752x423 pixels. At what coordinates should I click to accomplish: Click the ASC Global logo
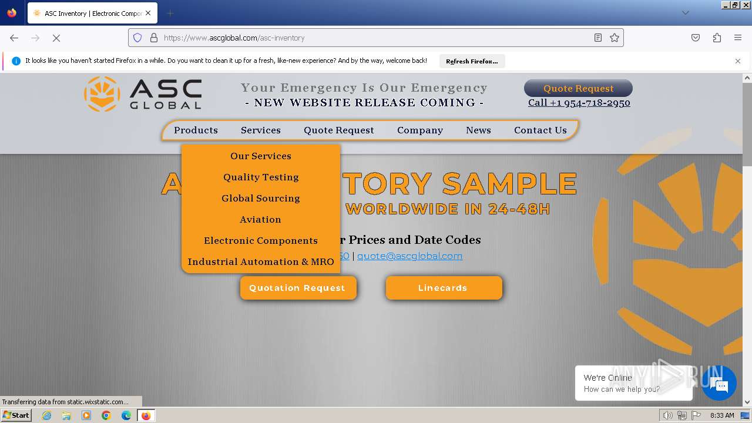click(143, 94)
